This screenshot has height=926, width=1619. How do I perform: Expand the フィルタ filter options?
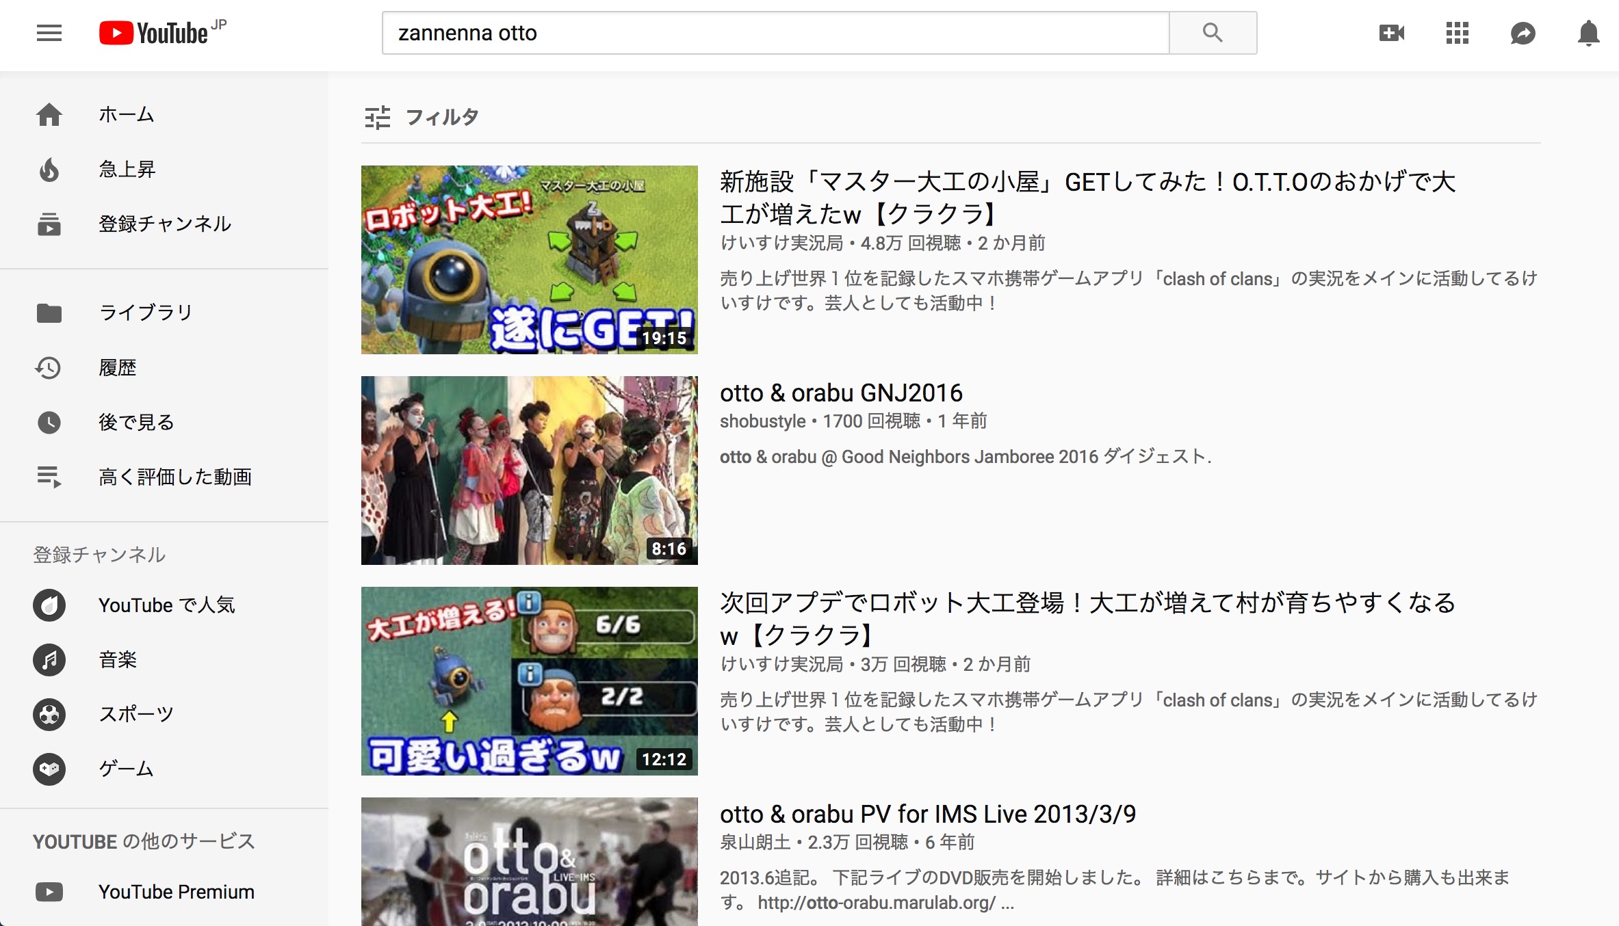(x=422, y=117)
